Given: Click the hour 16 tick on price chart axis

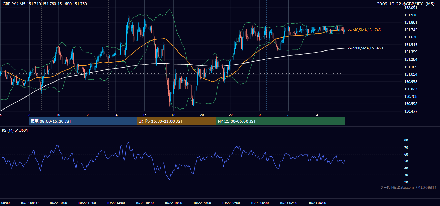Looking at the screenshot, I should (x=144, y=115).
